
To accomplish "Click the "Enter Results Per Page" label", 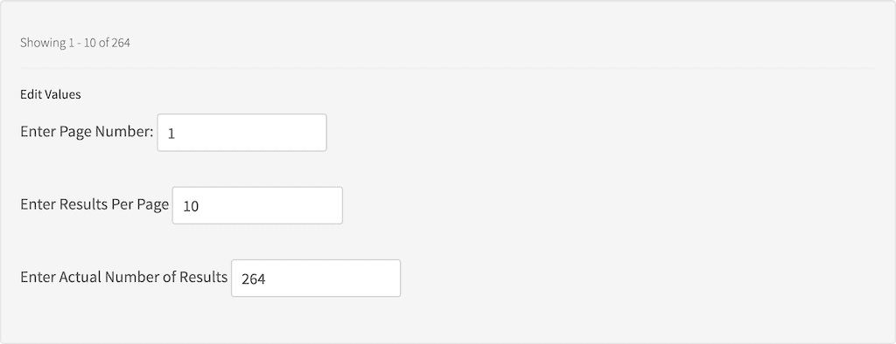I will 94,204.
